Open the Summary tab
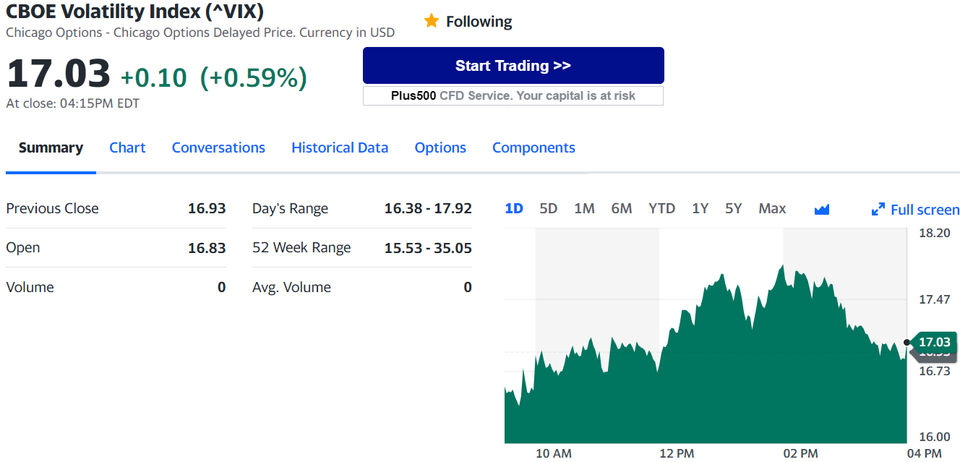Image resolution: width=960 pixels, height=462 pixels. [51, 147]
